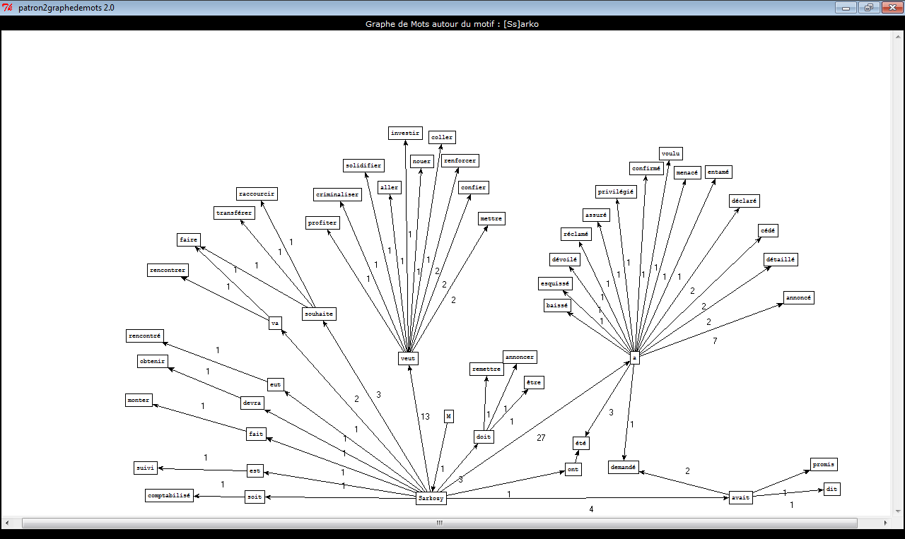Select the 'assuré' node
The height and width of the screenshot is (539, 905).
pyautogui.click(x=596, y=215)
